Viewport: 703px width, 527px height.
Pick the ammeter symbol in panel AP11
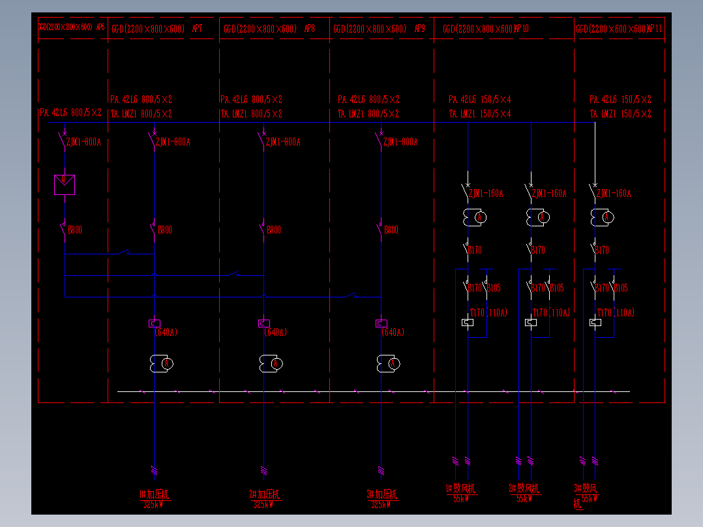tap(602, 218)
